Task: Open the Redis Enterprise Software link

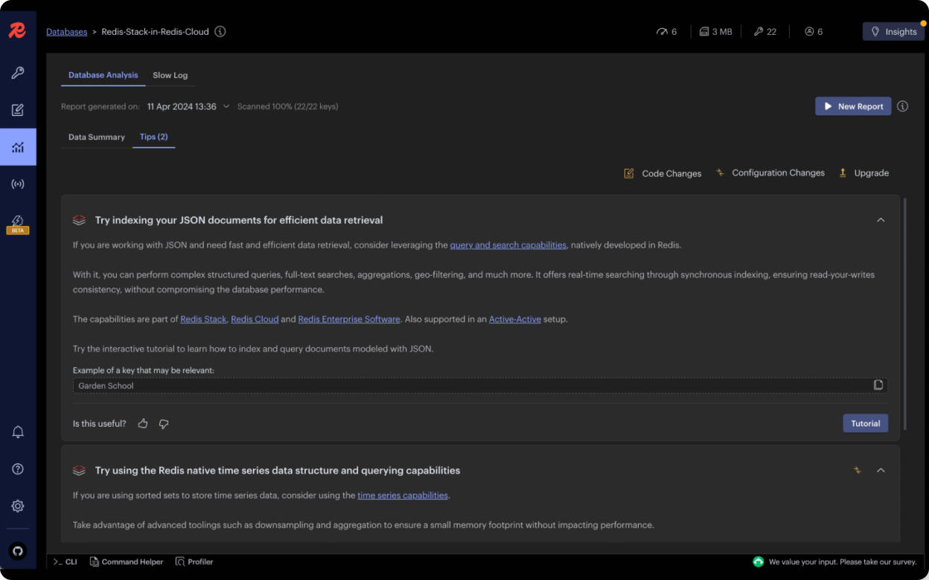Action: pyautogui.click(x=349, y=319)
